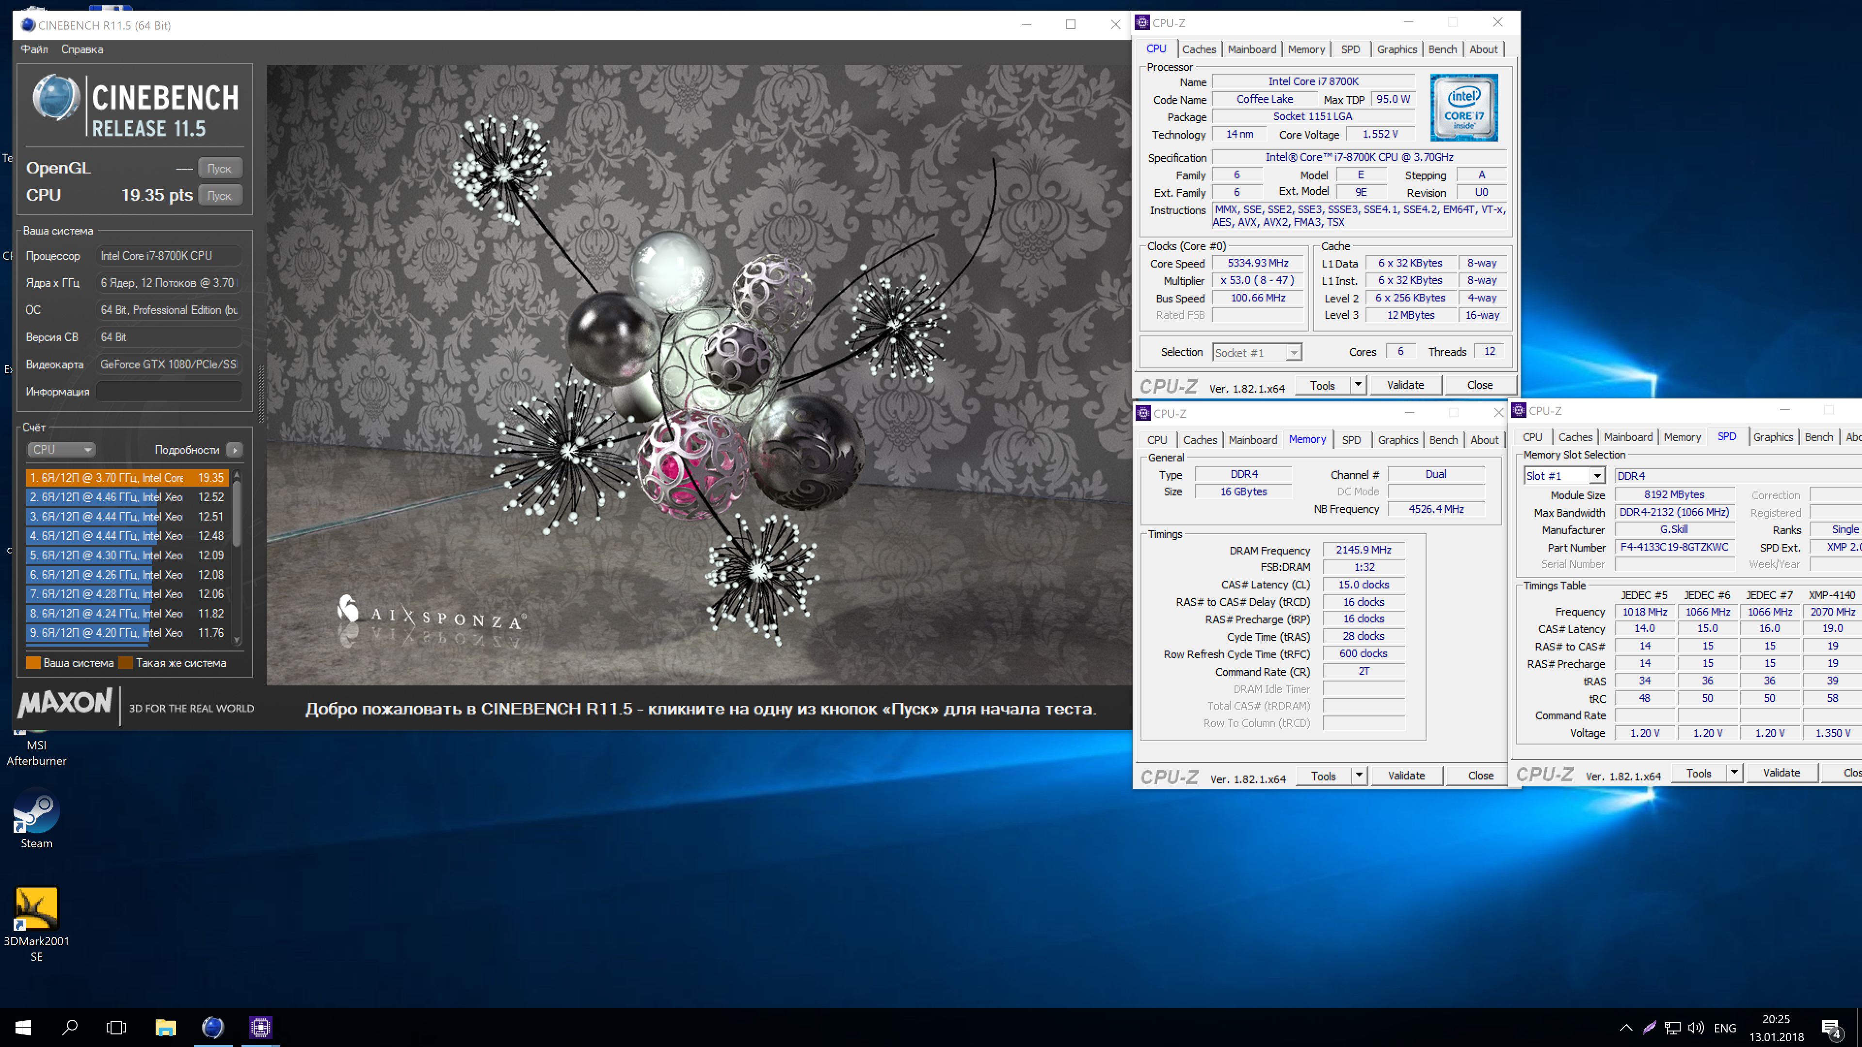Image resolution: width=1862 pixels, height=1047 pixels.
Task: Click the Информация input field
Action: pyautogui.click(x=168, y=391)
